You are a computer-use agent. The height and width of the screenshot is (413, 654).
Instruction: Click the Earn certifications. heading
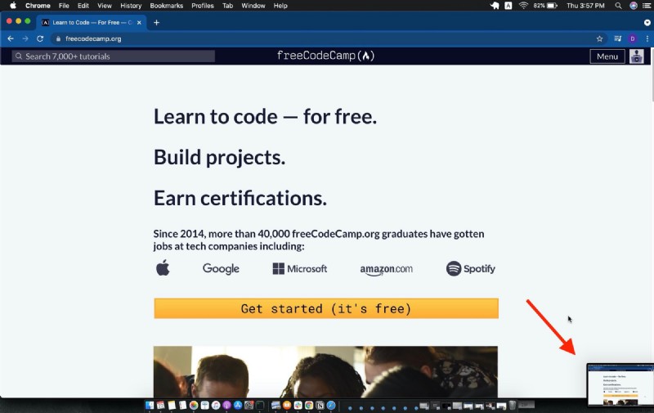tap(240, 198)
